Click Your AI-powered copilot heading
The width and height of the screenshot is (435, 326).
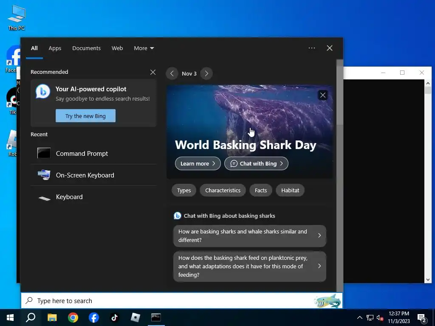[x=91, y=89]
